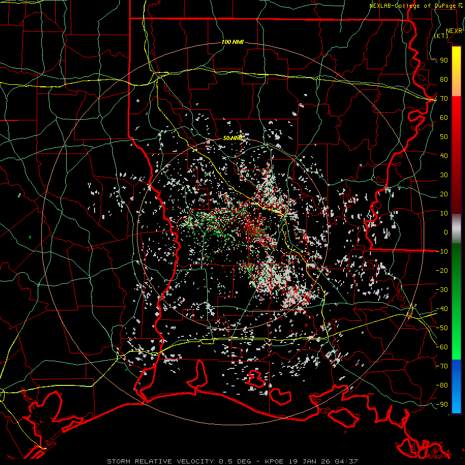Click the 0 value on the velocity scale
This screenshot has width=465, height=465.
coord(446,232)
